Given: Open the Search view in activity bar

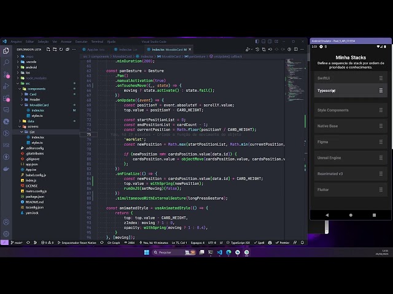Looking at the screenshot, I should (6, 62).
